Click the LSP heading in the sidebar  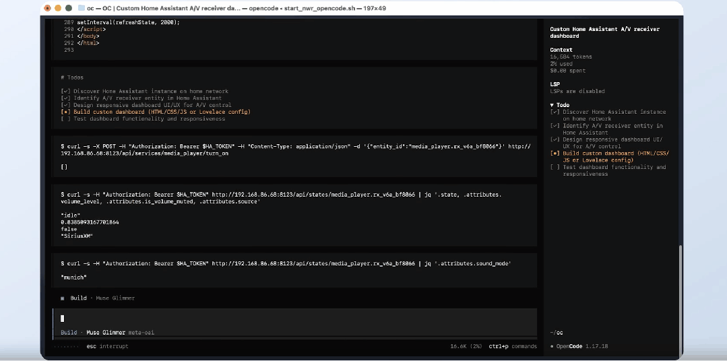pyautogui.click(x=555, y=84)
